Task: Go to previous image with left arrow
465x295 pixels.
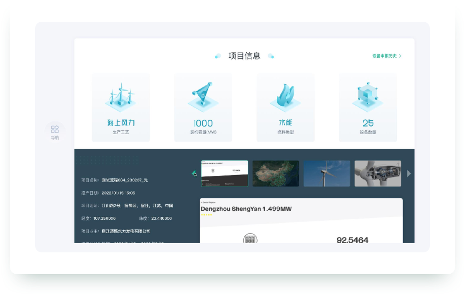Action: [x=194, y=173]
